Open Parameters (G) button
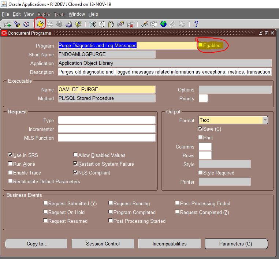279x259 pixels. 237,244
